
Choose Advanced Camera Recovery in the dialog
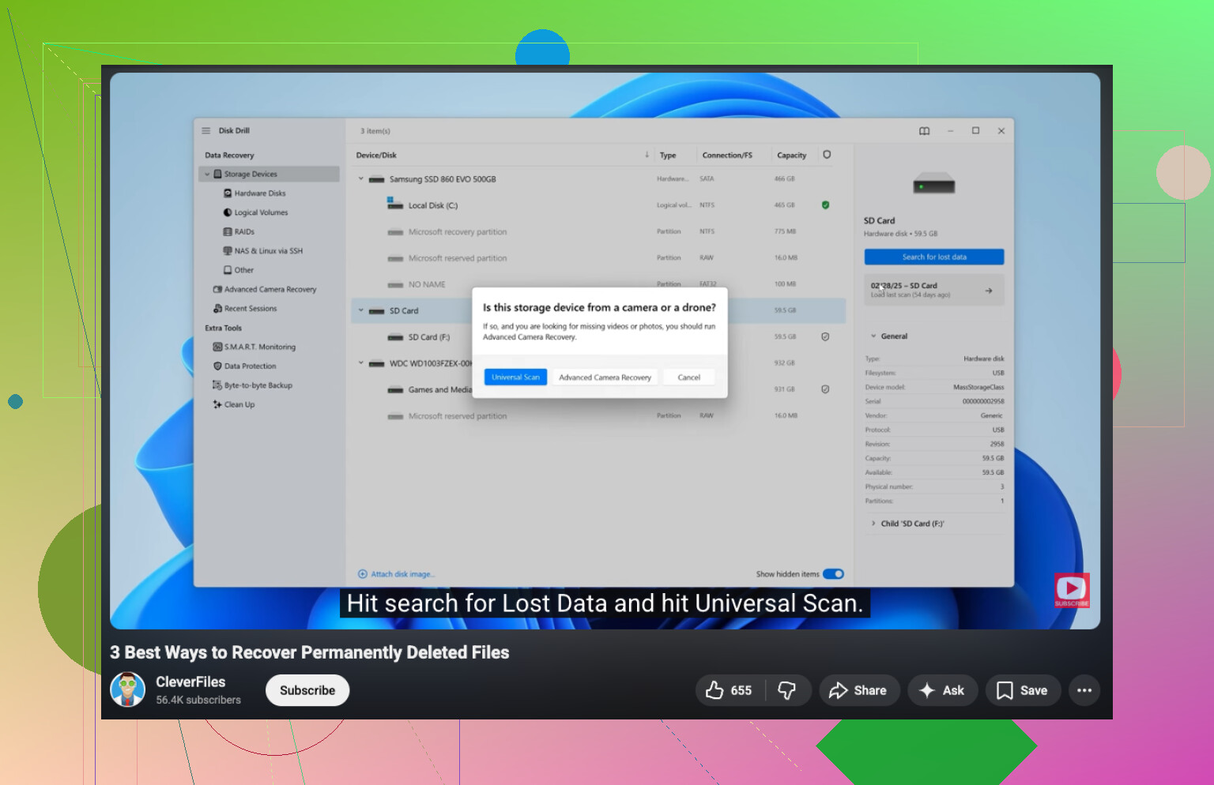click(605, 377)
